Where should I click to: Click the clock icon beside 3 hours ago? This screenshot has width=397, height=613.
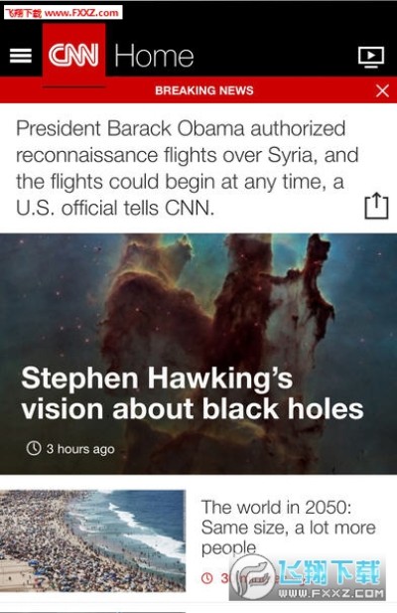[34, 448]
